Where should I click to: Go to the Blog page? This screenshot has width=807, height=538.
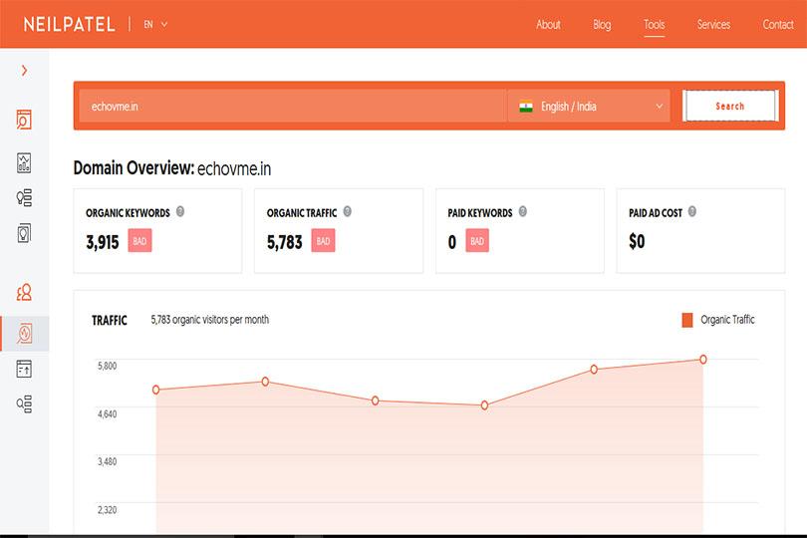click(x=602, y=24)
